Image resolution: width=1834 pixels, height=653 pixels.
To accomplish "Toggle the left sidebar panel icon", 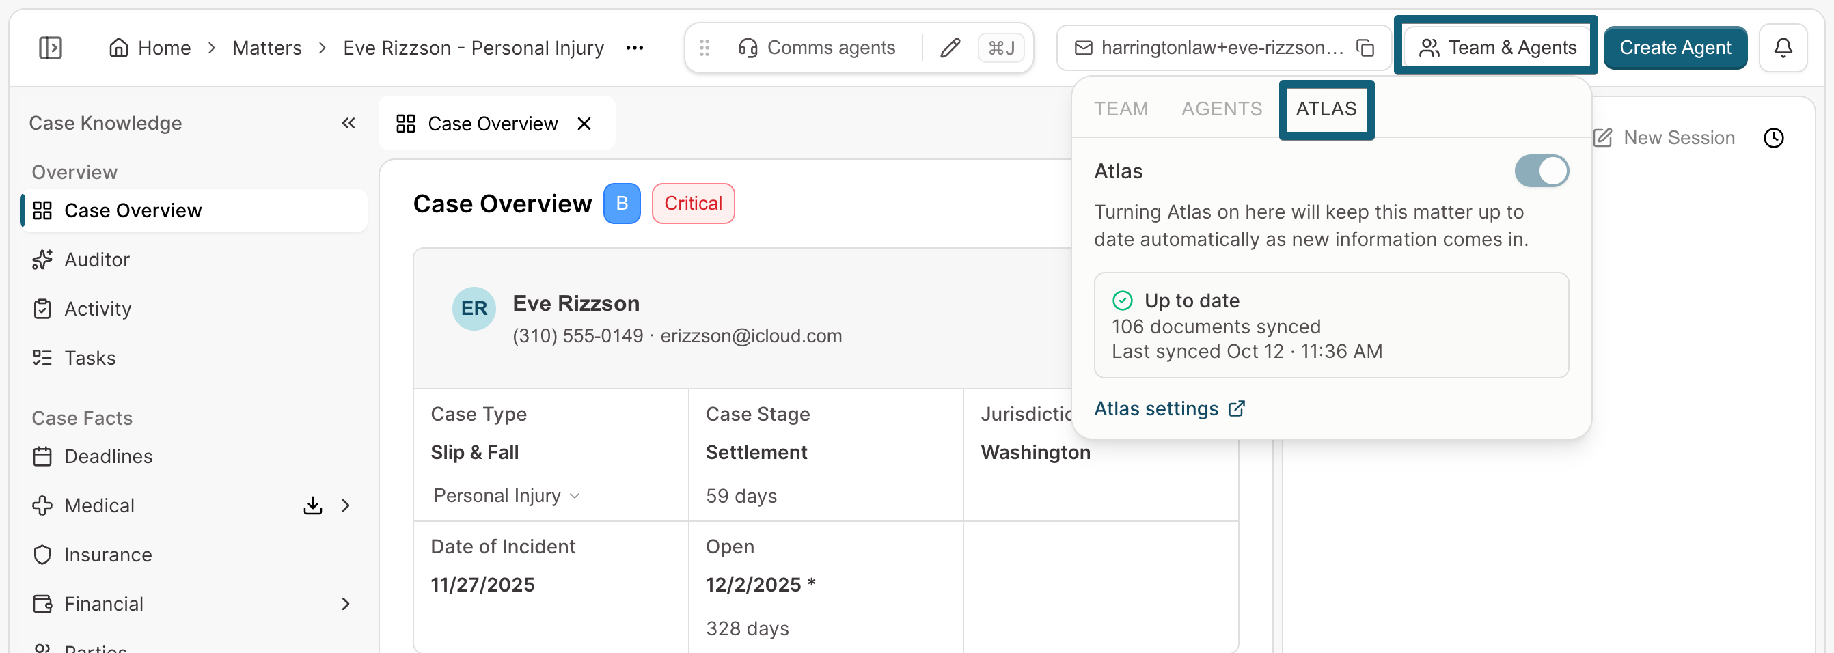I will [x=51, y=48].
